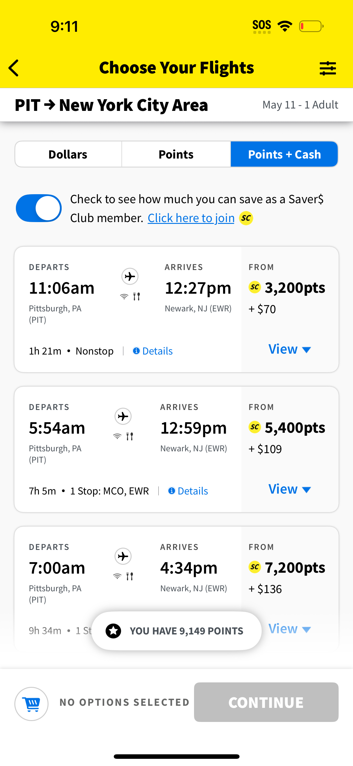Tap the WiFi icon on 5:54am flight
The image size is (353, 766).
pos(117,436)
